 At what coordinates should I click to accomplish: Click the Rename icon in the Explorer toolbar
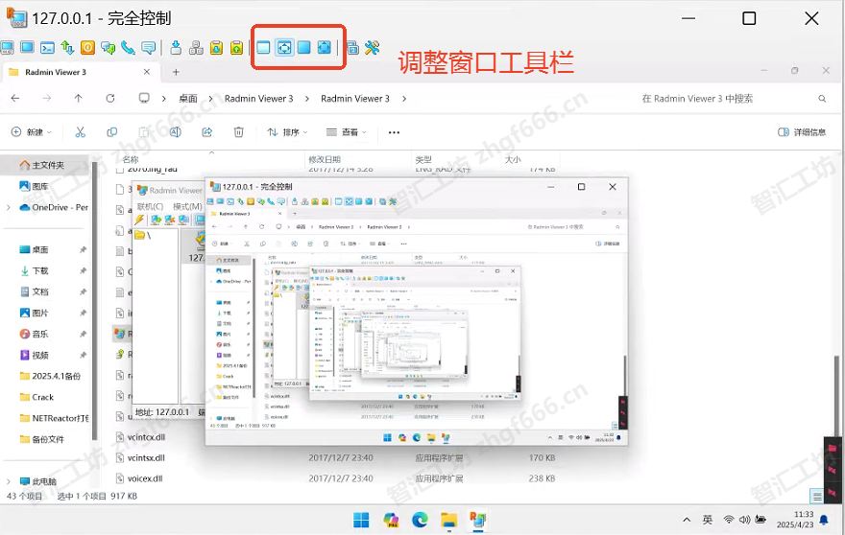tap(176, 132)
